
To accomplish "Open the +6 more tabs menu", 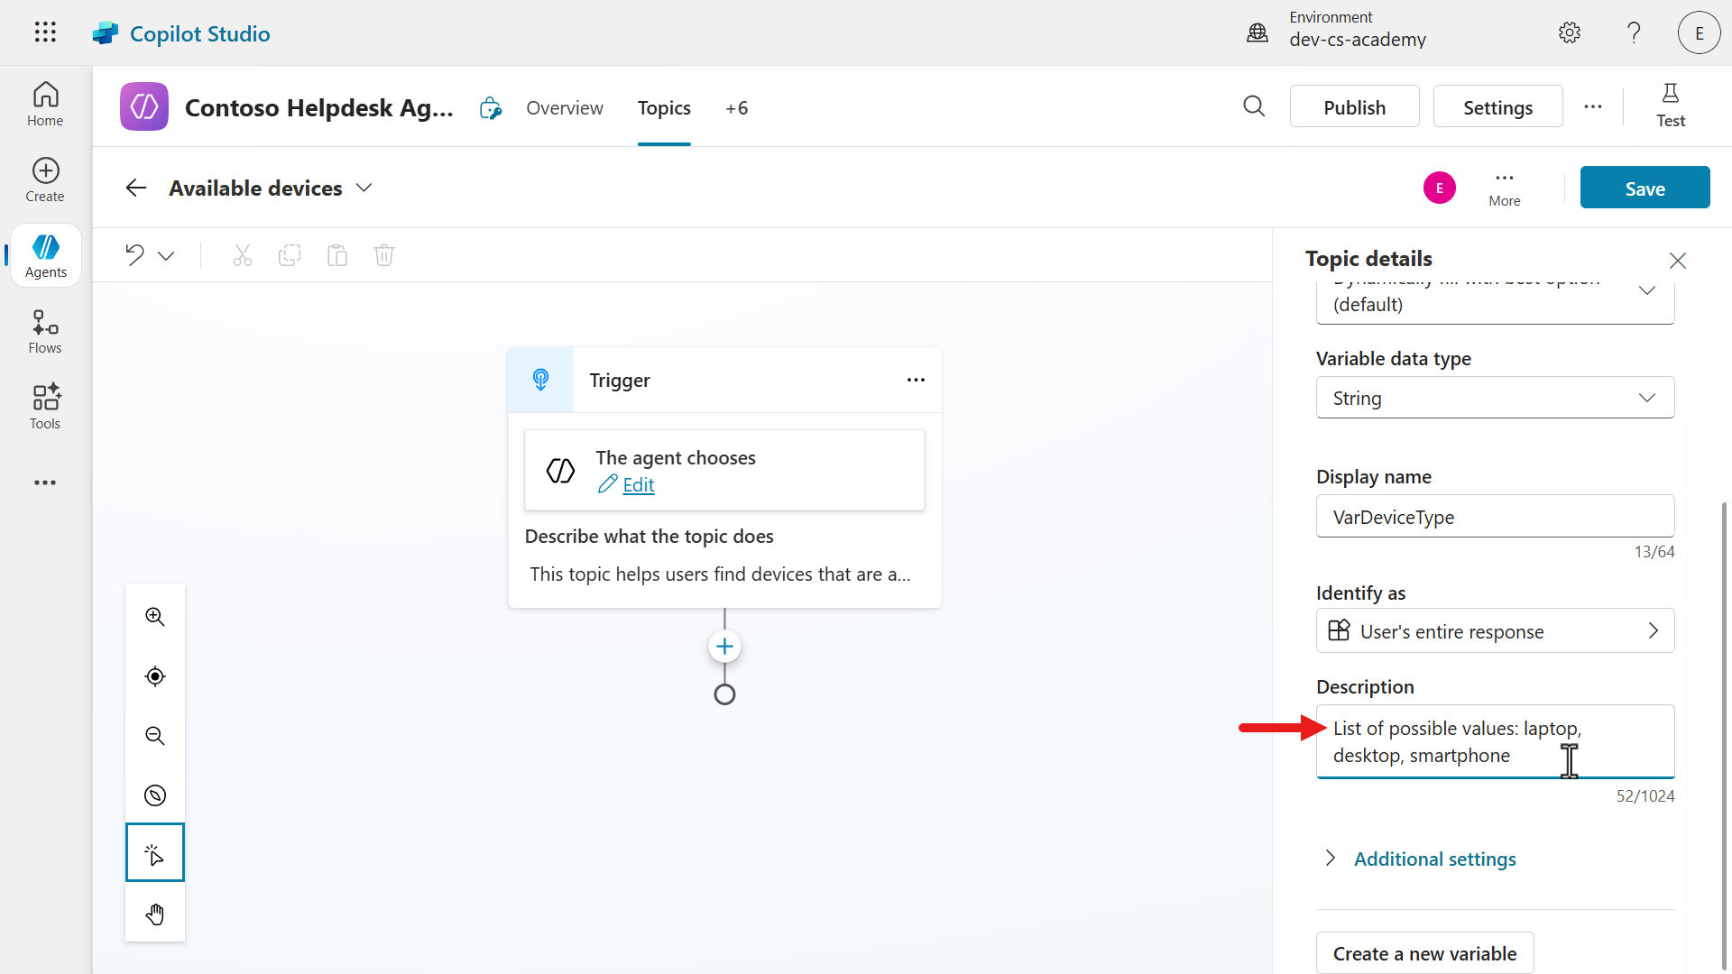I will (736, 108).
